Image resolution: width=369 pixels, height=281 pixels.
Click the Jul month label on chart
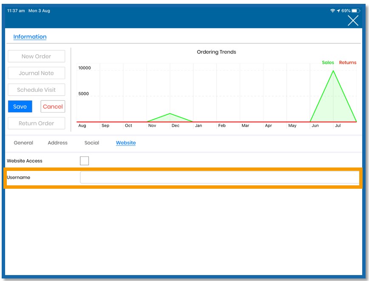tap(338, 125)
